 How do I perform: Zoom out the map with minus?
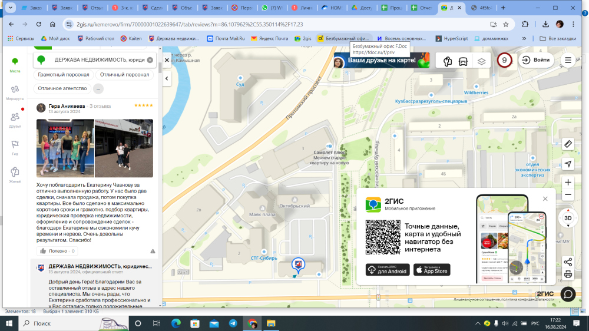click(x=568, y=195)
